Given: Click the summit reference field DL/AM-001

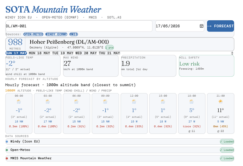Looking at the screenshot, I should coord(79,26).
